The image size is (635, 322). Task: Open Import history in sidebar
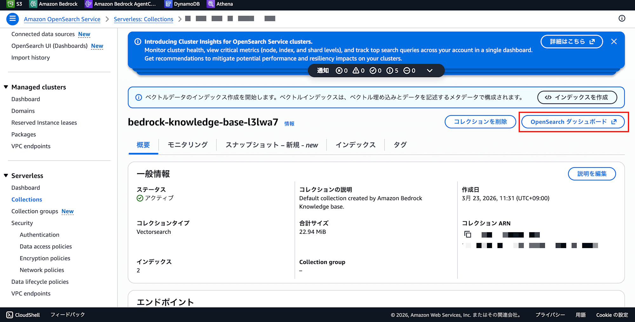tap(30, 57)
